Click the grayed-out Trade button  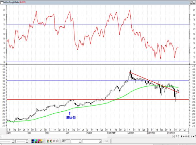pyautogui.click(x=106, y=141)
